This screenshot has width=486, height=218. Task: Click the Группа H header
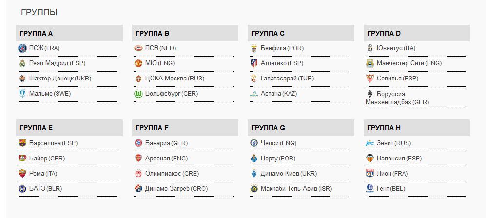pos(384,128)
